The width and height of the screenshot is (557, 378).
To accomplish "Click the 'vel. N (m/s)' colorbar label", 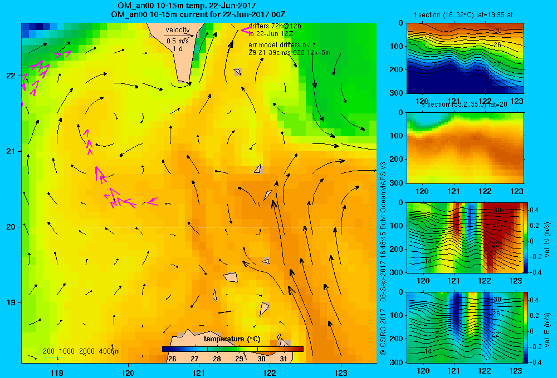I will [548, 240].
